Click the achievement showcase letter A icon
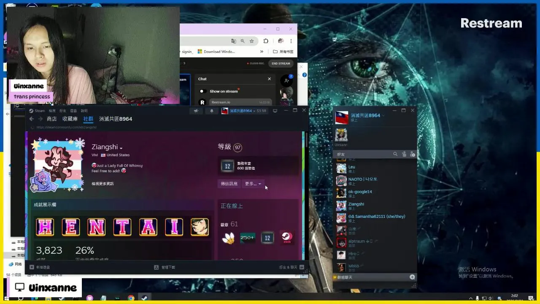540x304 pixels. 148,227
